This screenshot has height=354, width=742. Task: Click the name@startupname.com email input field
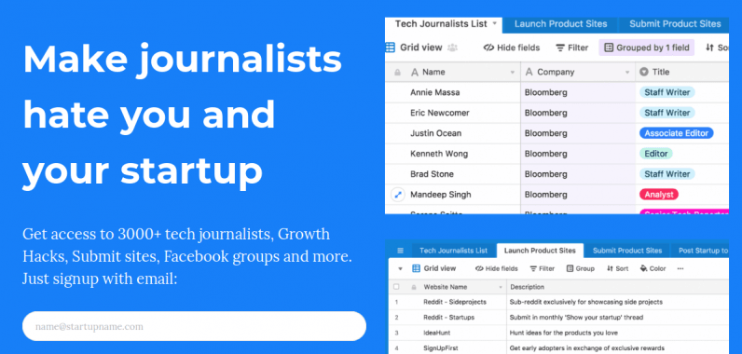tap(194, 326)
